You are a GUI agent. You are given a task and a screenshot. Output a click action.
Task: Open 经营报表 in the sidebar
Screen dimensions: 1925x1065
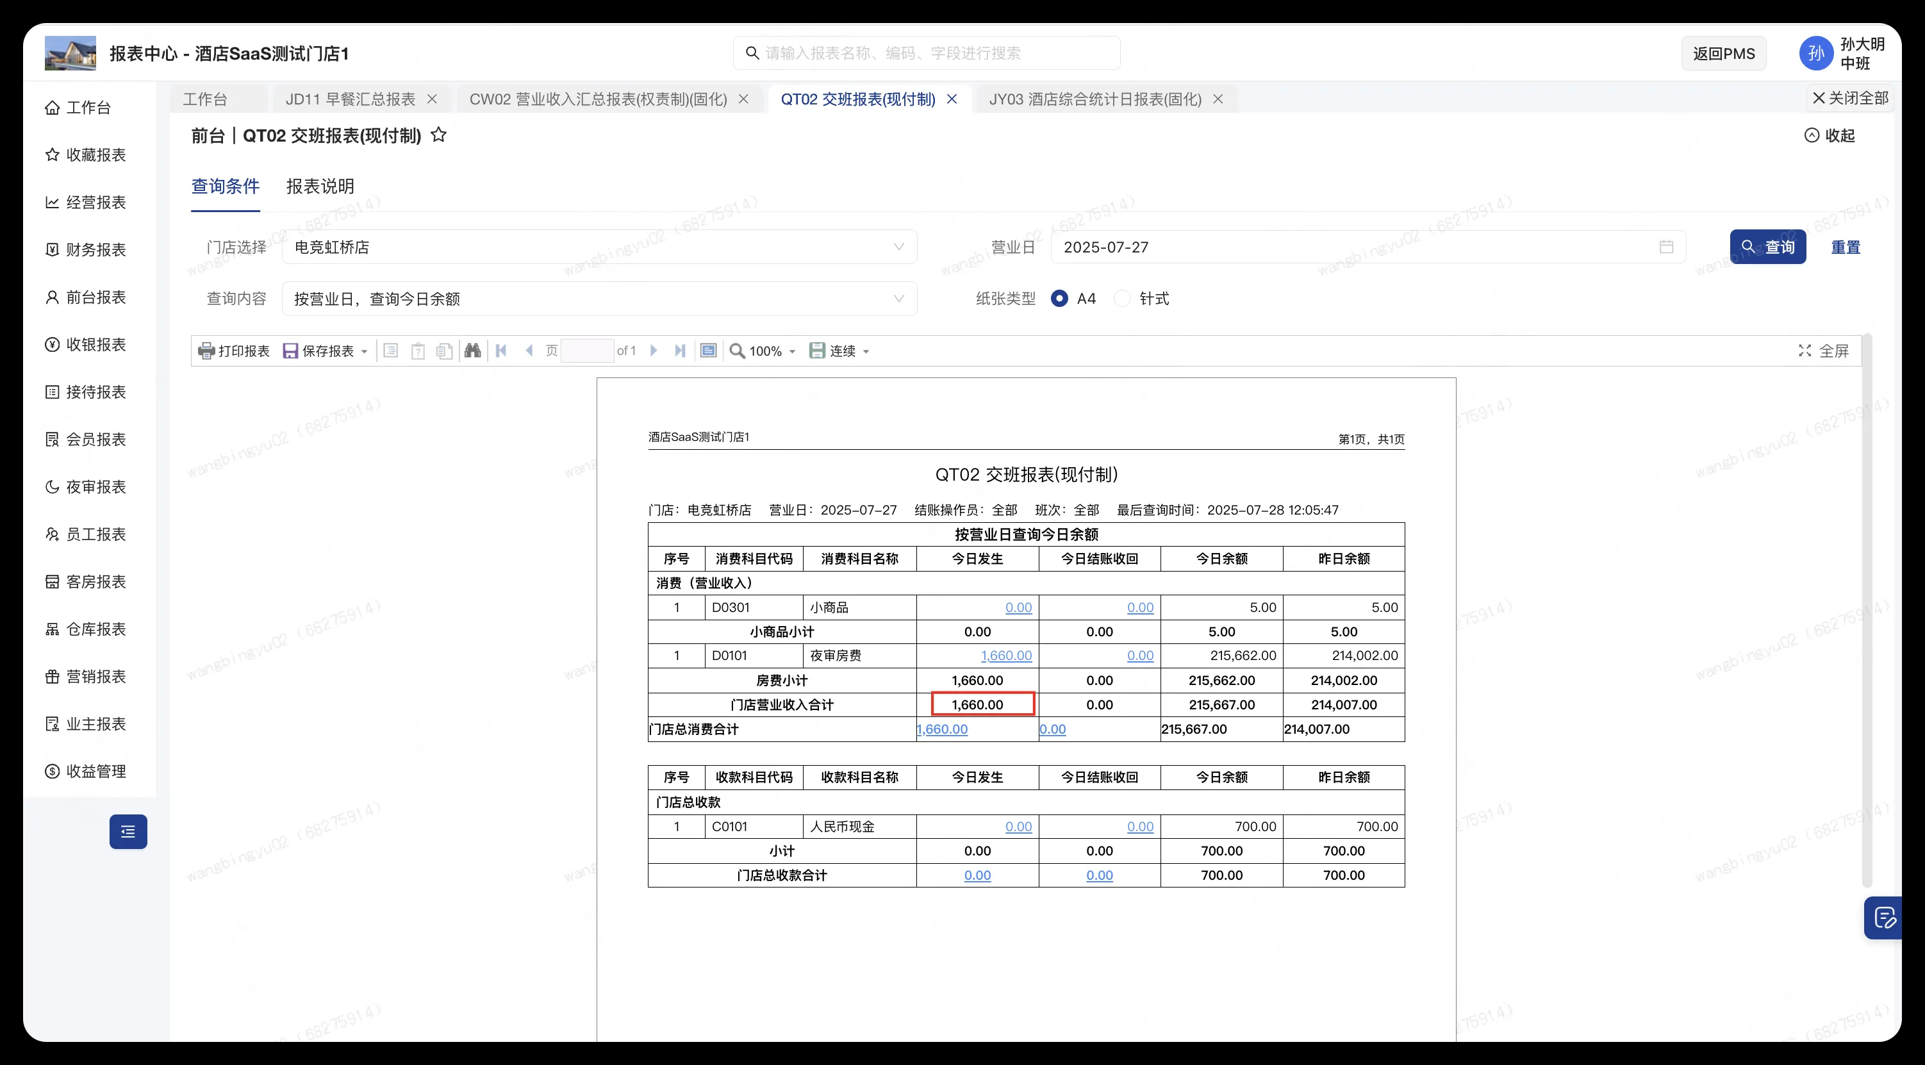[85, 202]
